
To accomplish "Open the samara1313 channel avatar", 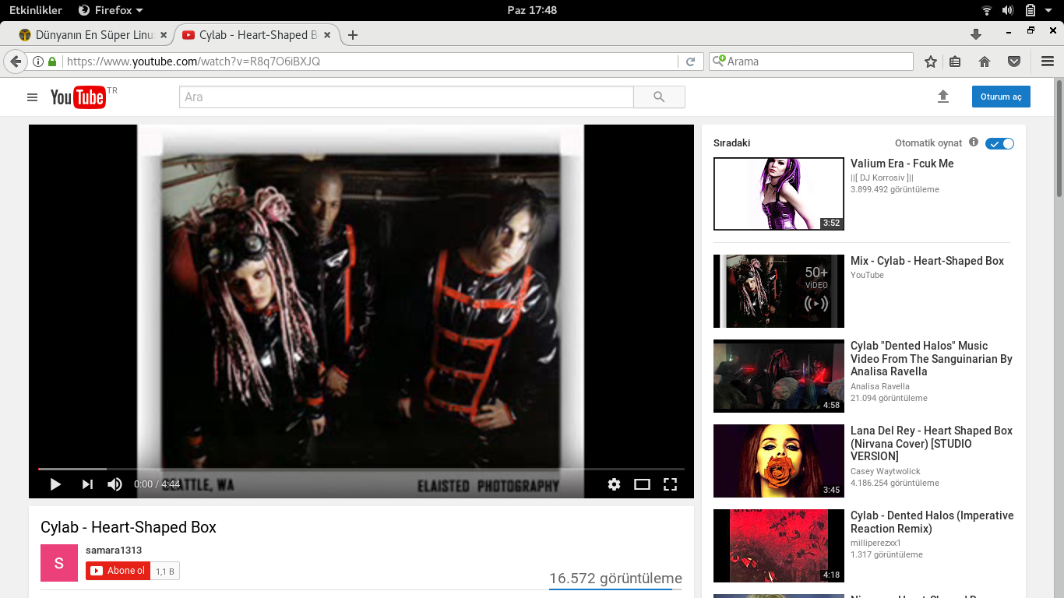I will point(59,563).
